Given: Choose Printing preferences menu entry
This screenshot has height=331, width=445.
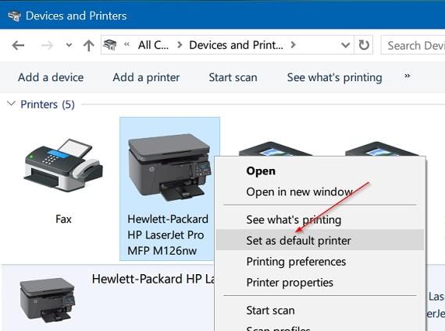Looking at the screenshot, I should tap(320, 261).
